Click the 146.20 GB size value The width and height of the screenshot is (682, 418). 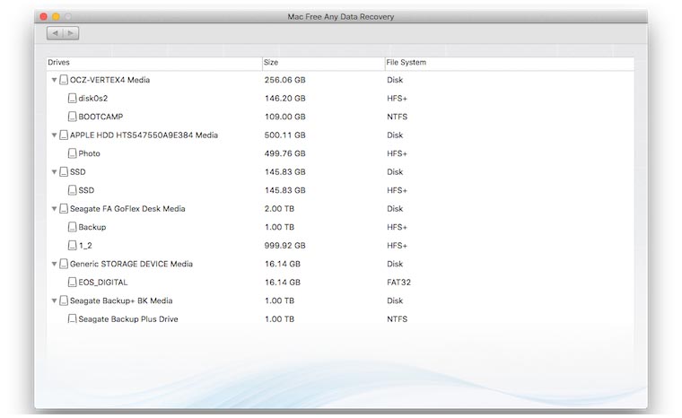pyautogui.click(x=284, y=99)
